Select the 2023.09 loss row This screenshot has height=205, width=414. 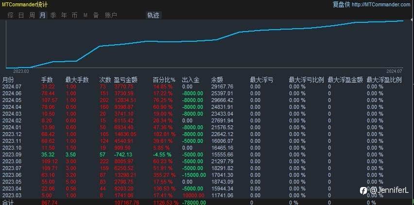click(207, 154)
